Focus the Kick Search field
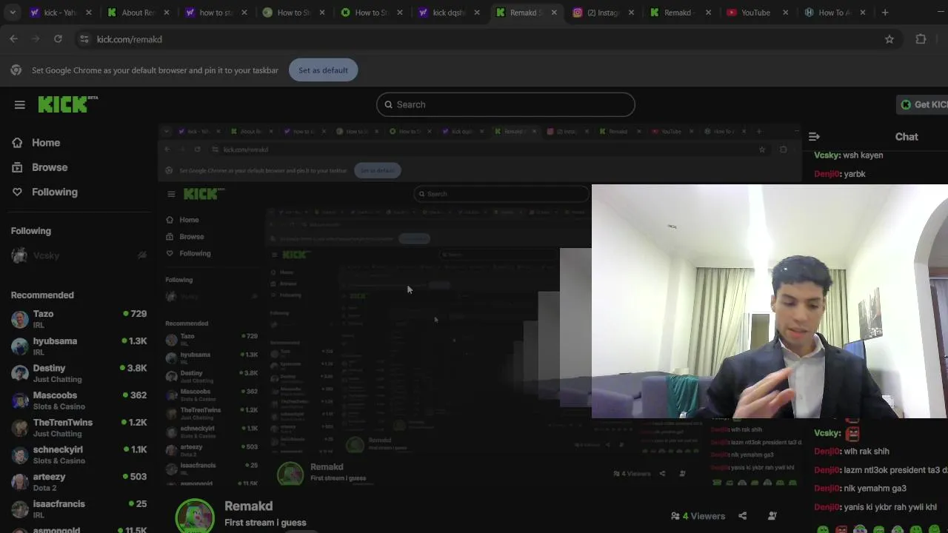This screenshot has width=948, height=533. (506, 104)
